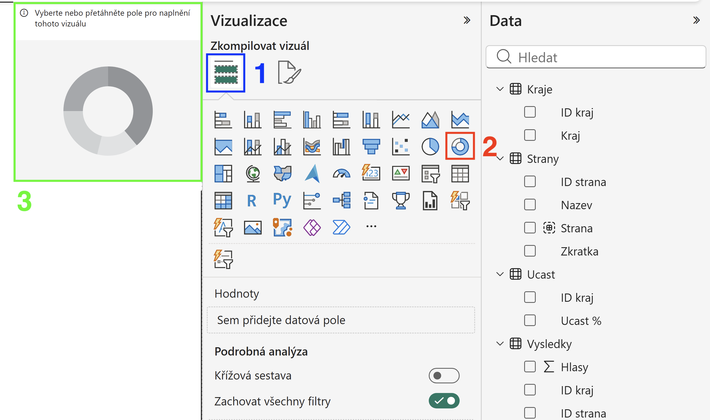This screenshot has width=710, height=420.
Task: Open more visuals via ellipsis
Action: 371,226
